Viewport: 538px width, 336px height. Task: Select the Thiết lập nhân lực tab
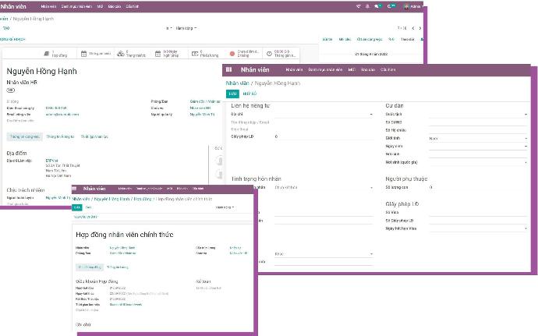[94, 136]
